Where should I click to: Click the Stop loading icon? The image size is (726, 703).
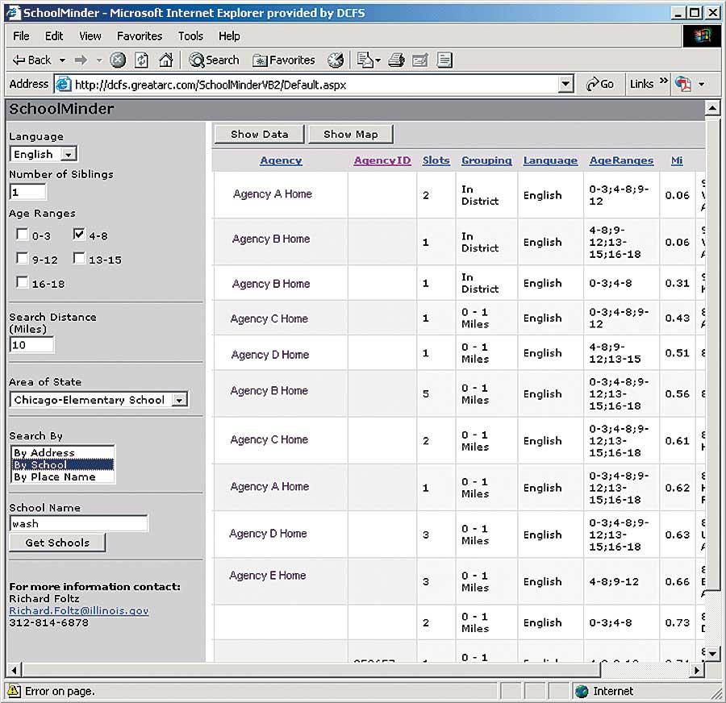pyautogui.click(x=118, y=60)
